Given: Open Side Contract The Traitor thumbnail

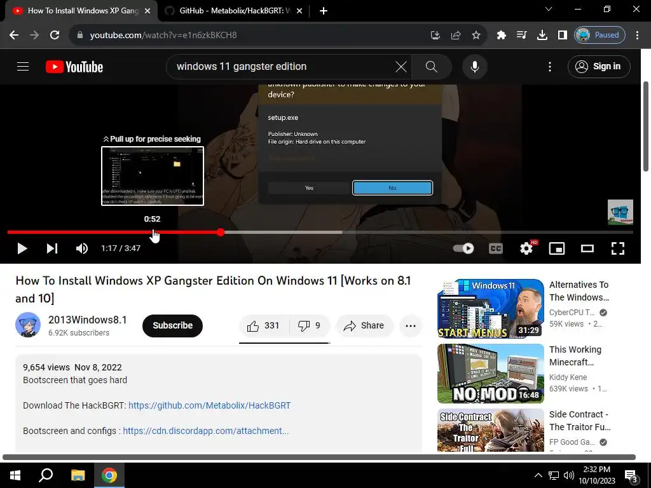Looking at the screenshot, I should pyautogui.click(x=490, y=430).
